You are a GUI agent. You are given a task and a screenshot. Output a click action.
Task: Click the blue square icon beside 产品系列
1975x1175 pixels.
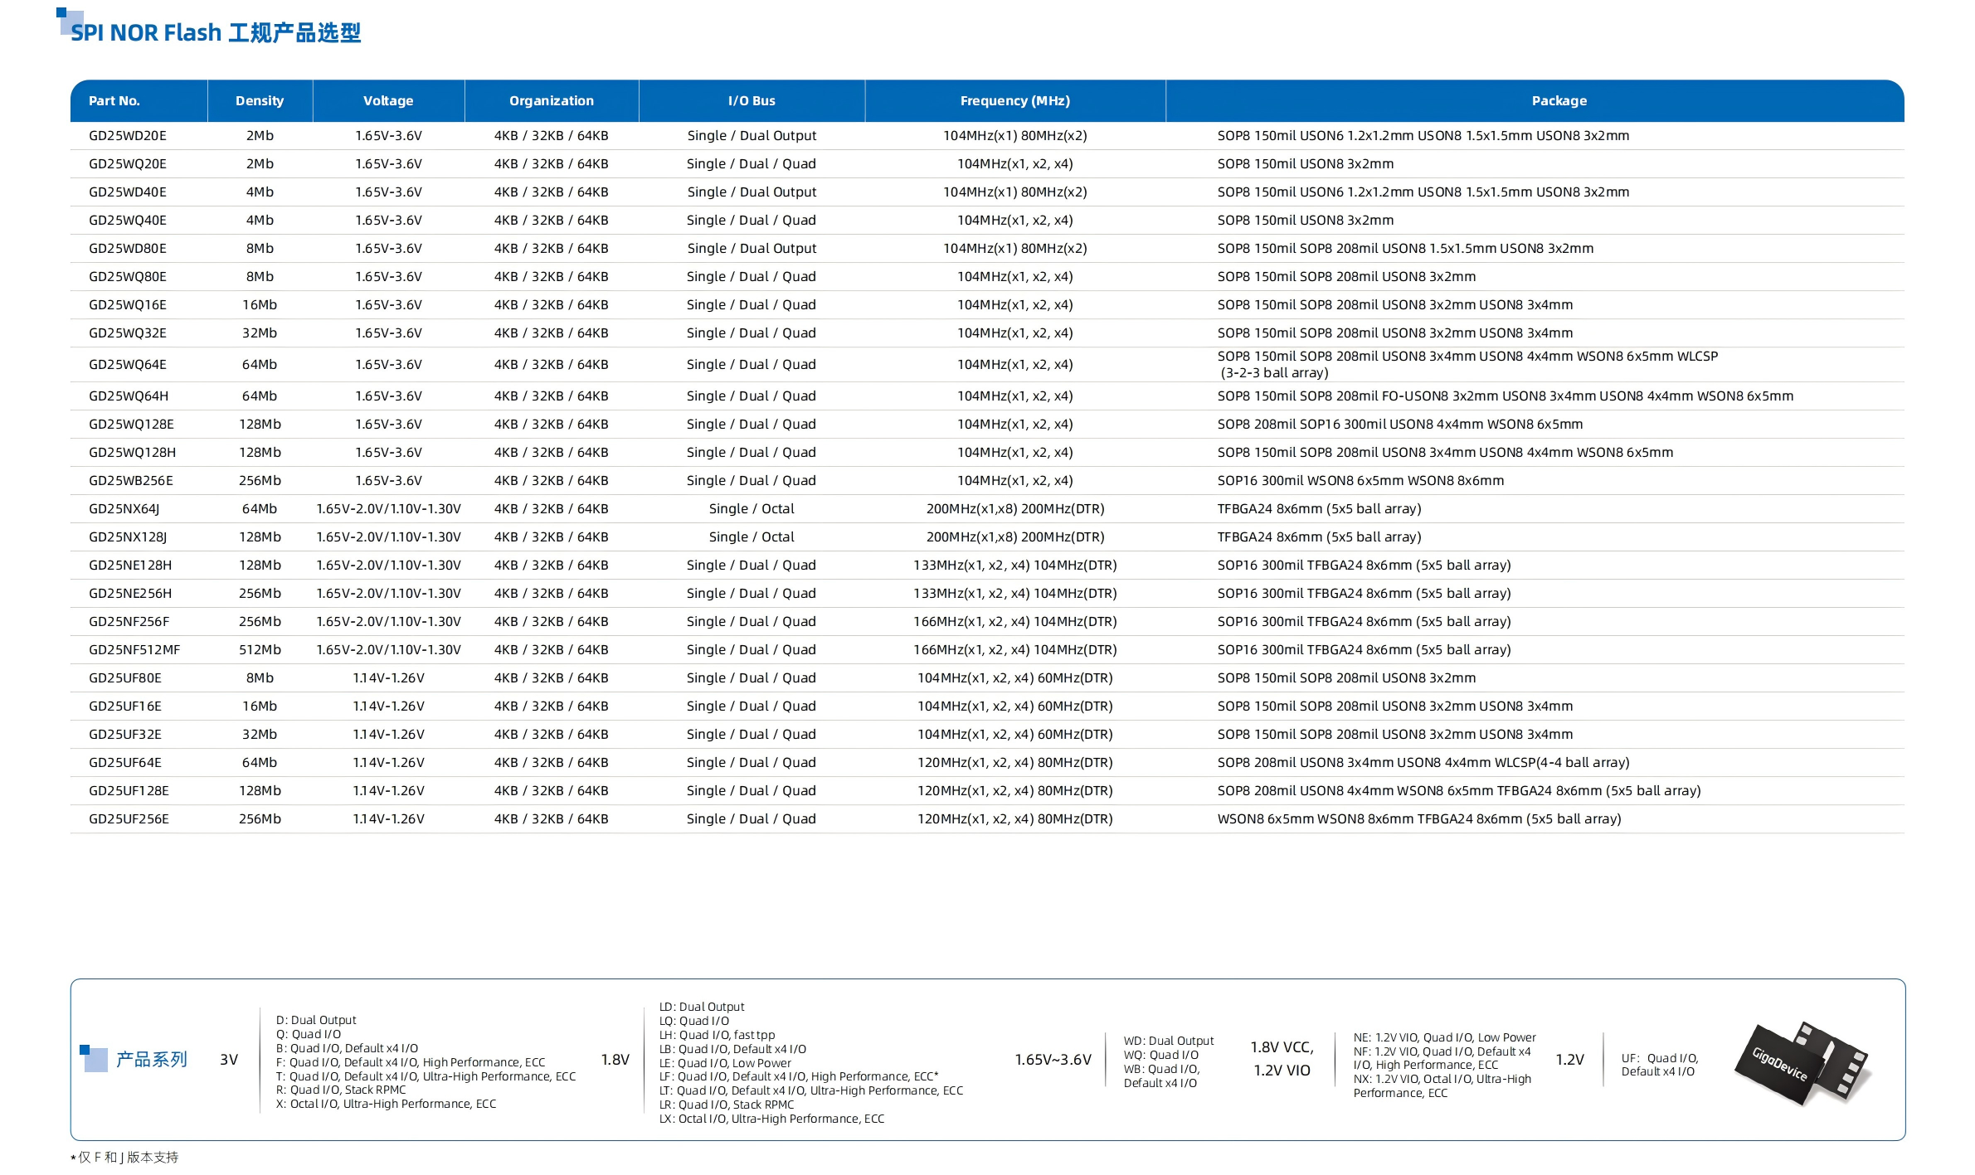[93, 1058]
